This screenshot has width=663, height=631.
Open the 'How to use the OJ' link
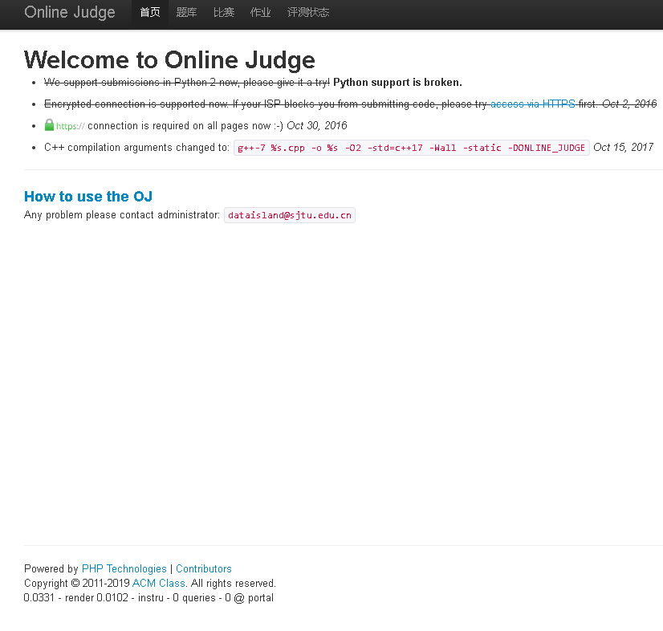(x=88, y=196)
